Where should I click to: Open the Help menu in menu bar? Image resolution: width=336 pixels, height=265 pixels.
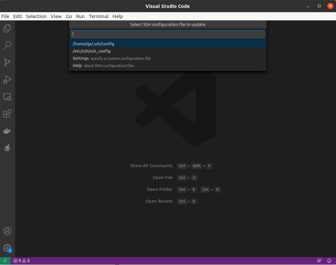coord(117,16)
